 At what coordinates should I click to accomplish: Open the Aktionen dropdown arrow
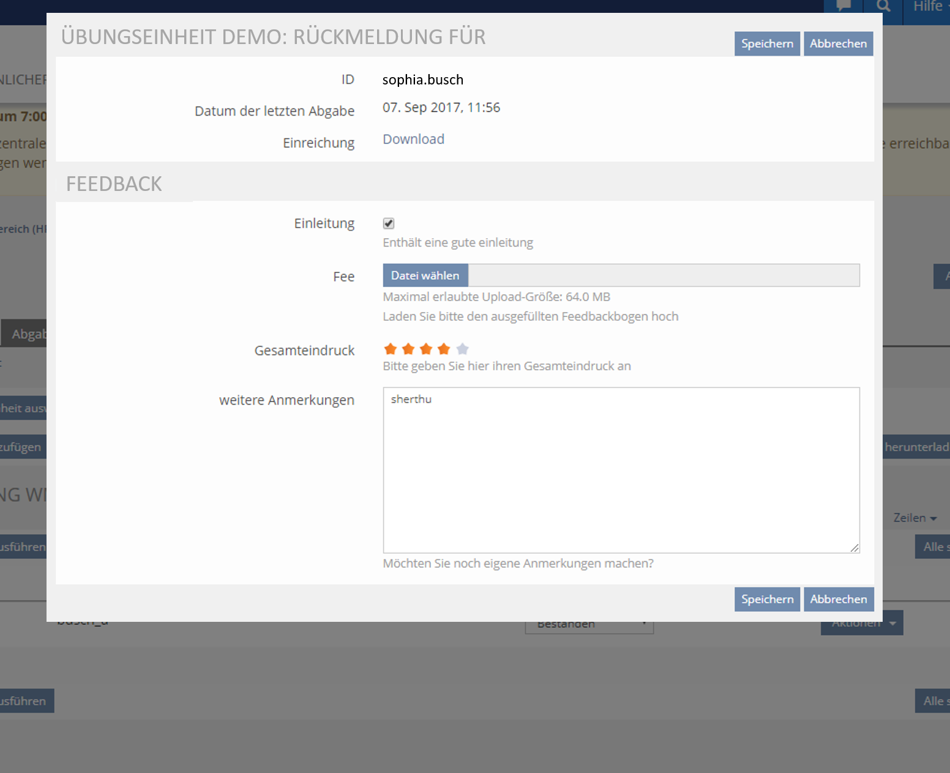[x=893, y=624]
